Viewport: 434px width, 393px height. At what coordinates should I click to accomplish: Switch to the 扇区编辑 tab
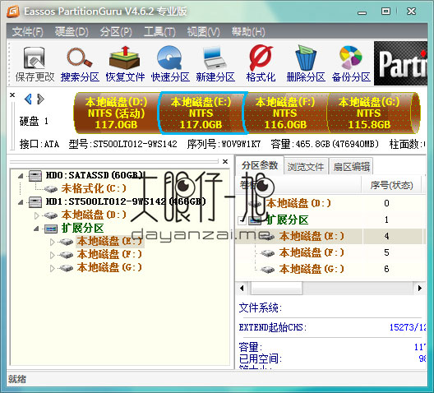(x=351, y=166)
